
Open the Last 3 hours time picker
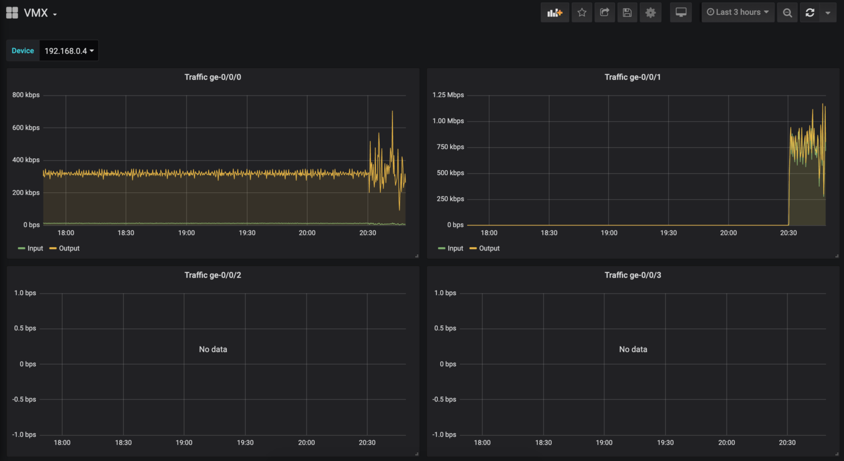click(x=737, y=12)
